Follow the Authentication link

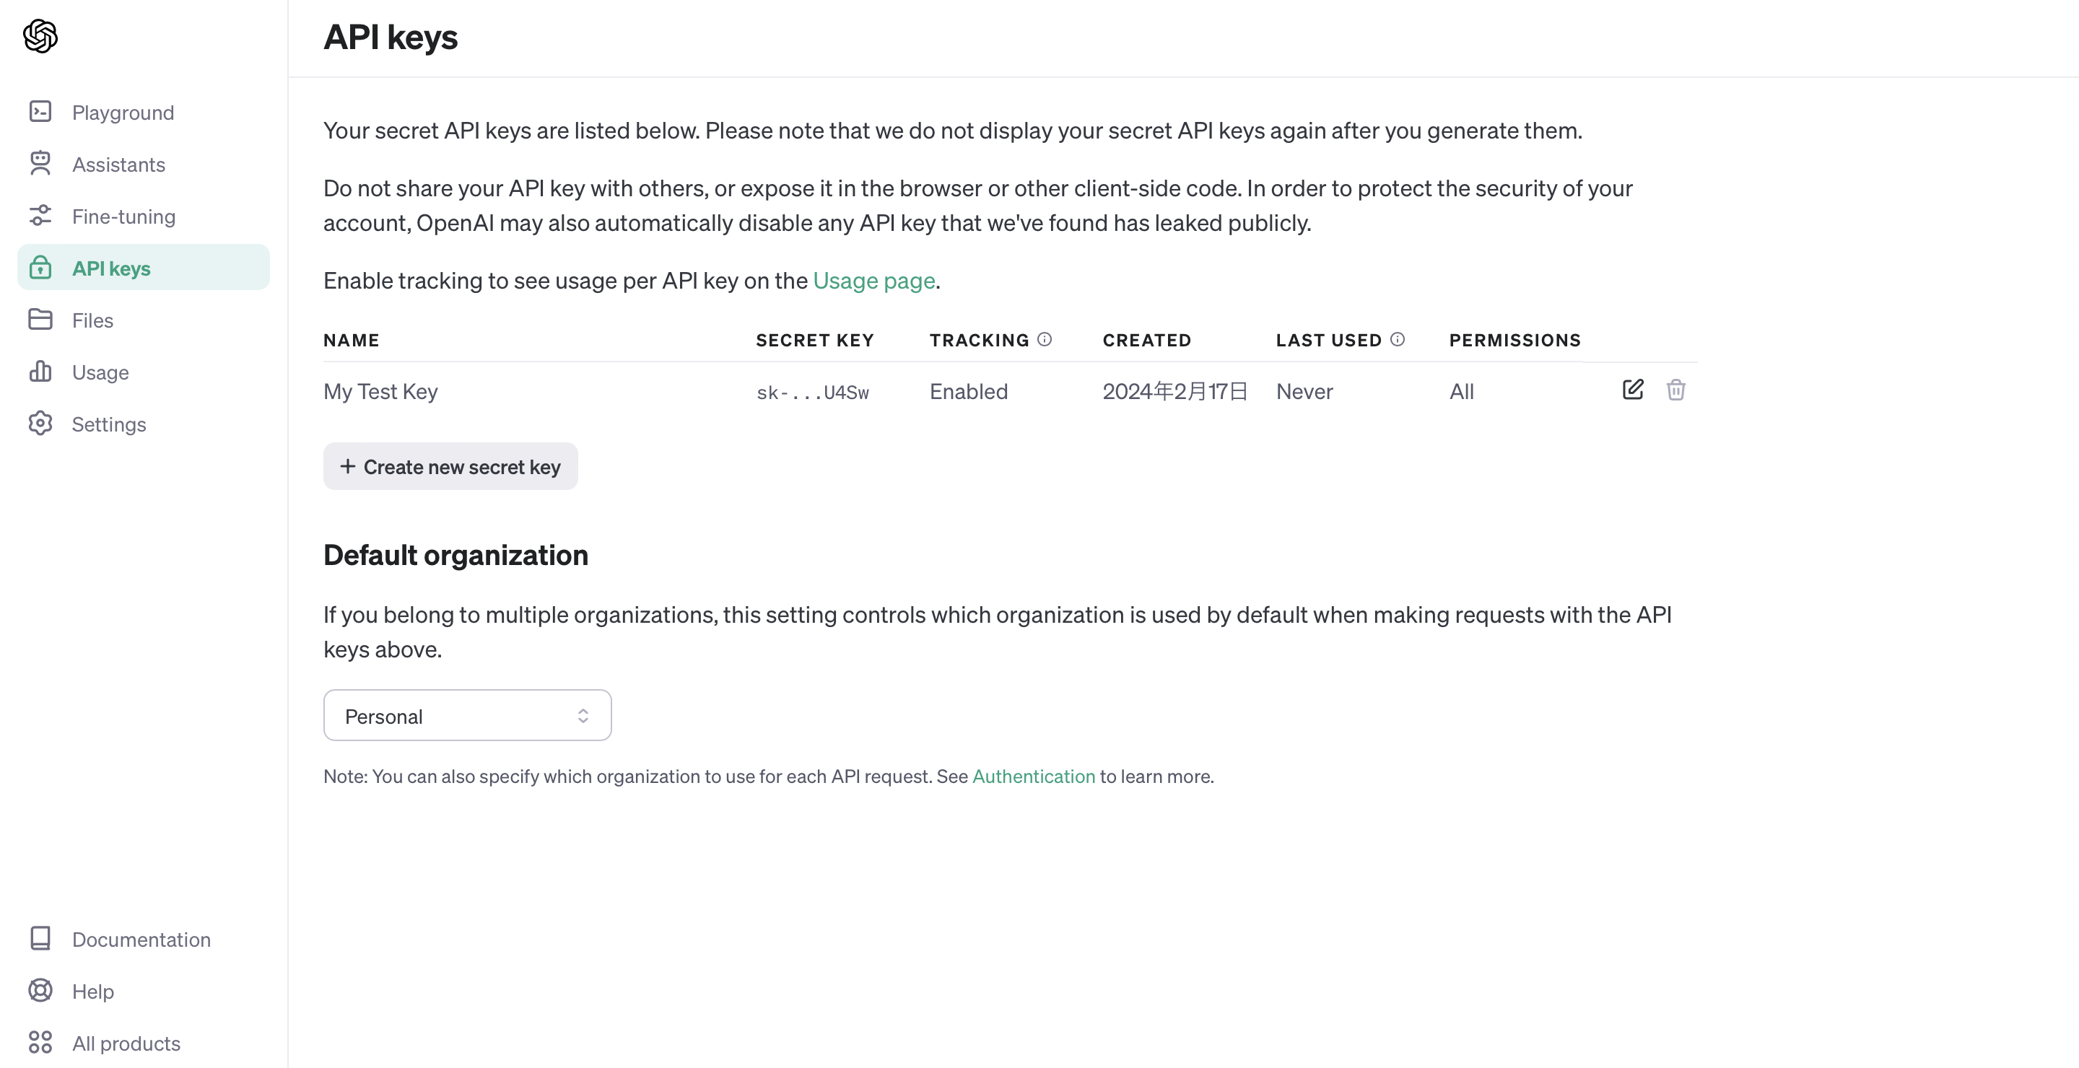point(1033,776)
